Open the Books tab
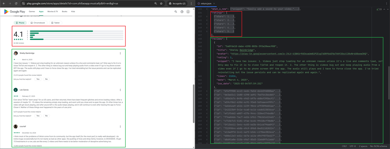This screenshot has width=390, height=149. click(65, 12)
